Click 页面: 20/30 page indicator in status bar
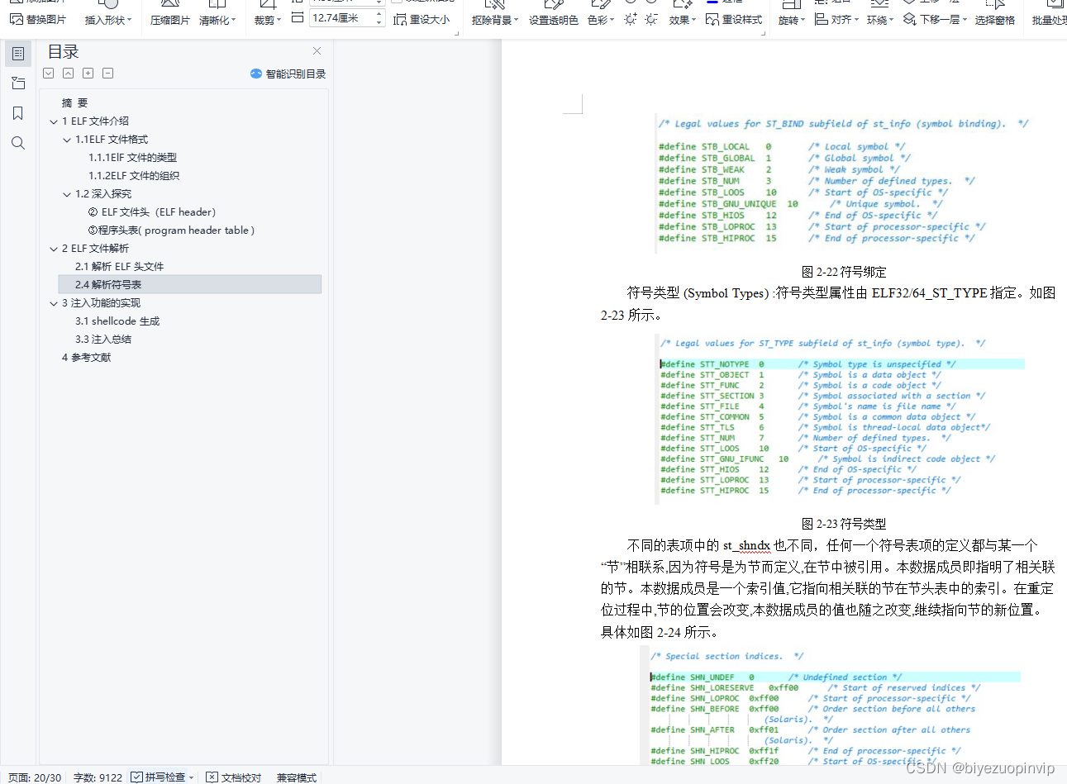 click(35, 777)
